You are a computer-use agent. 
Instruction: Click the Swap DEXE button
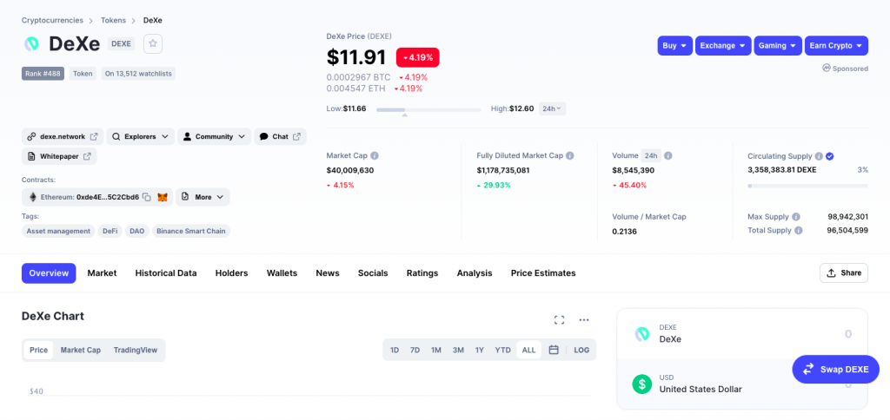(x=836, y=370)
